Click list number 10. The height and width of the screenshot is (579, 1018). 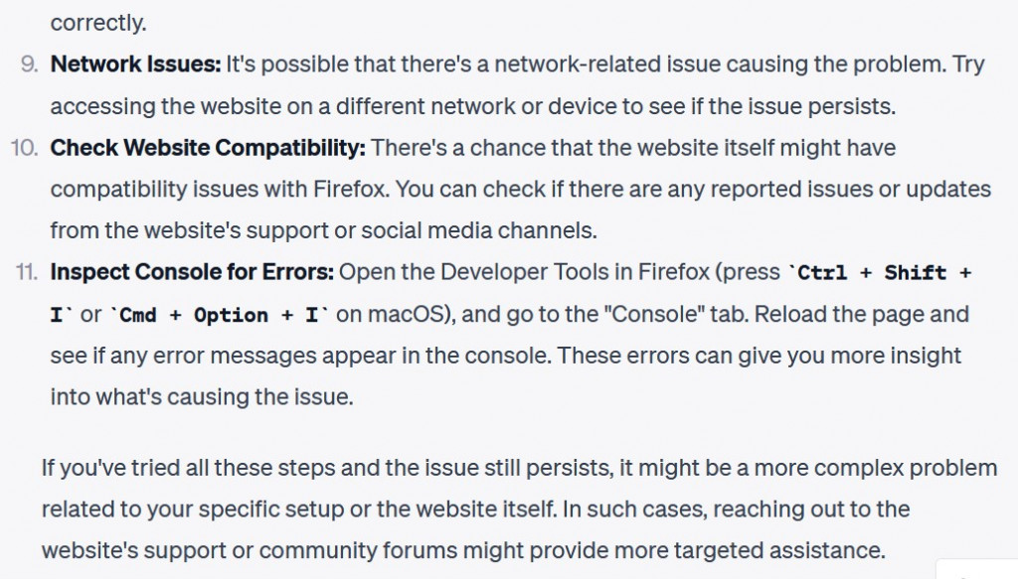point(24,149)
